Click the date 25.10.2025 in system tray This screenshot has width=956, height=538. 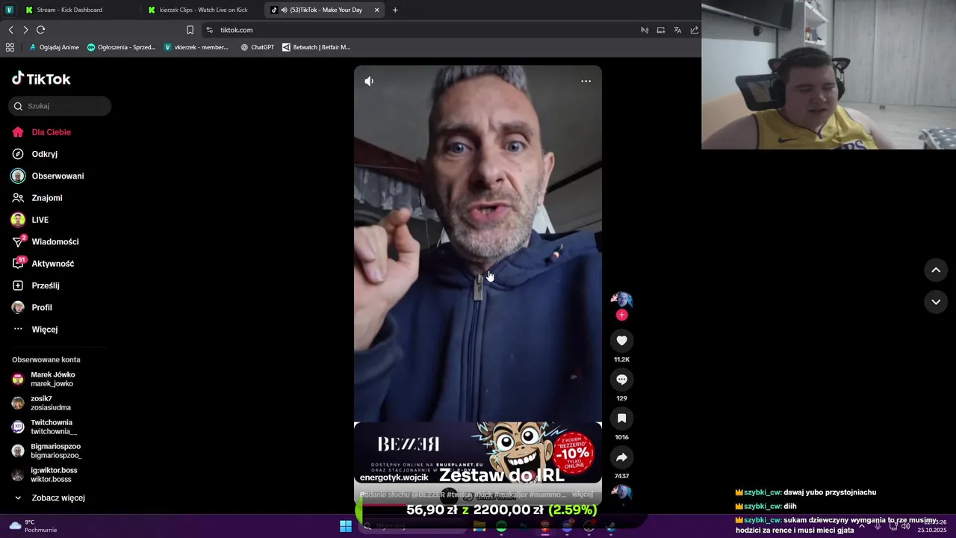click(931, 531)
